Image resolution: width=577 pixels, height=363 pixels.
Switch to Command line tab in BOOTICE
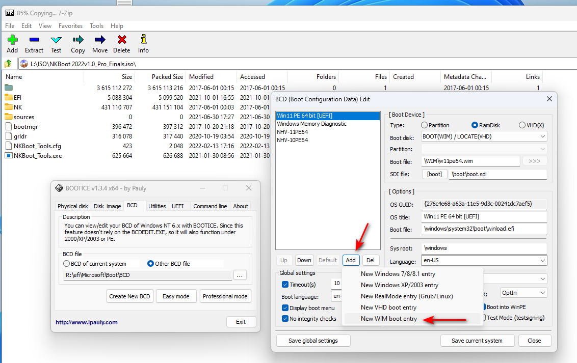(x=210, y=206)
